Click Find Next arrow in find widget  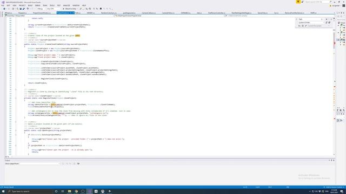327,19
